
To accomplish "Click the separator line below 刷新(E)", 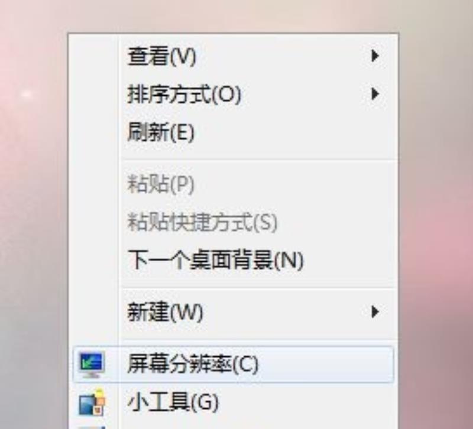I will pyautogui.click(x=259, y=159).
